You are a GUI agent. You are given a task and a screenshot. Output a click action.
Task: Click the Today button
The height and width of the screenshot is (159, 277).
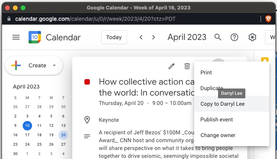click(114, 37)
